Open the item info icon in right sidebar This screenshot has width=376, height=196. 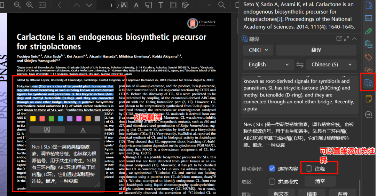pyautogui.click(x=369, y=5)
